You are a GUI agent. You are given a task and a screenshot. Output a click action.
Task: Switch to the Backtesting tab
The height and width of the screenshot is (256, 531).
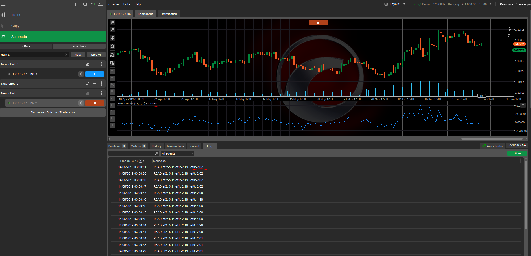146,14
